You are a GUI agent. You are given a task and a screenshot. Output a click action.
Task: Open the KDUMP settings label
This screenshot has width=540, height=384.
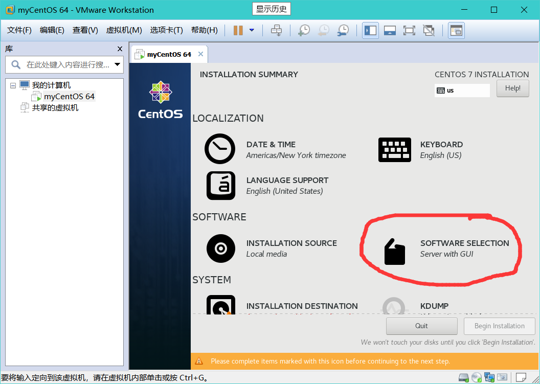434,306
